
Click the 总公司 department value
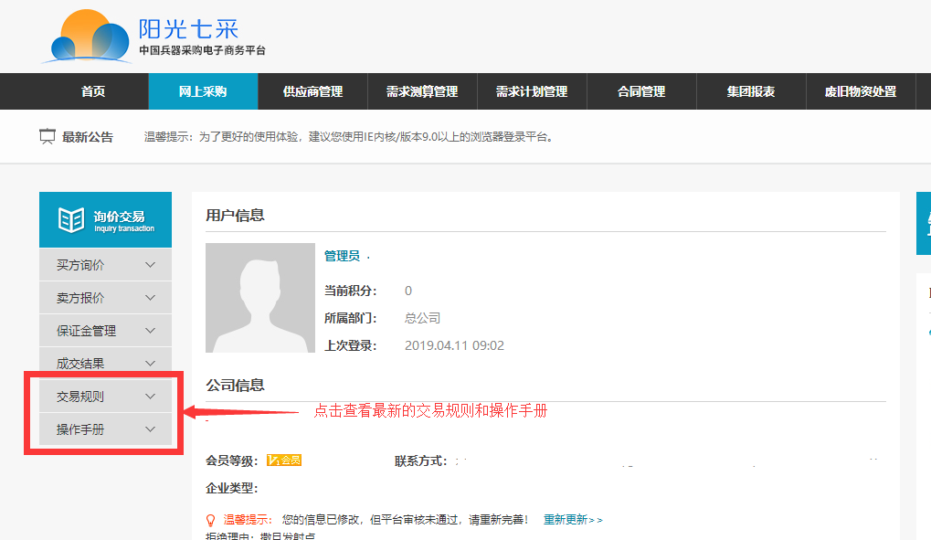[423, 318]
